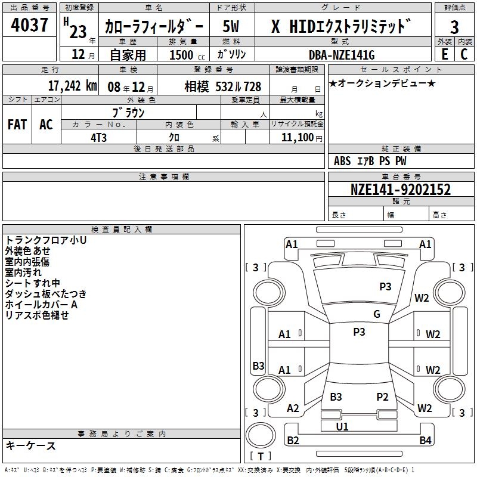
Task: Click color number 4T3
Action: [x=99, y=138]
